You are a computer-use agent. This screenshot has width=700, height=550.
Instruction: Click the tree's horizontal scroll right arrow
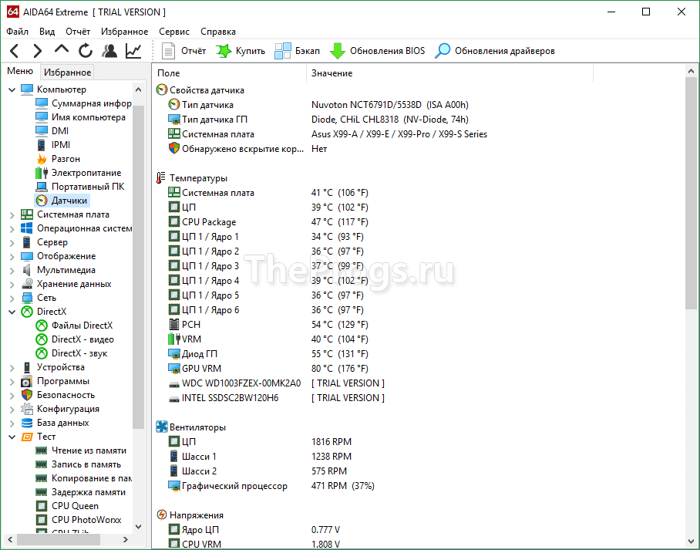tap(126, 540)
